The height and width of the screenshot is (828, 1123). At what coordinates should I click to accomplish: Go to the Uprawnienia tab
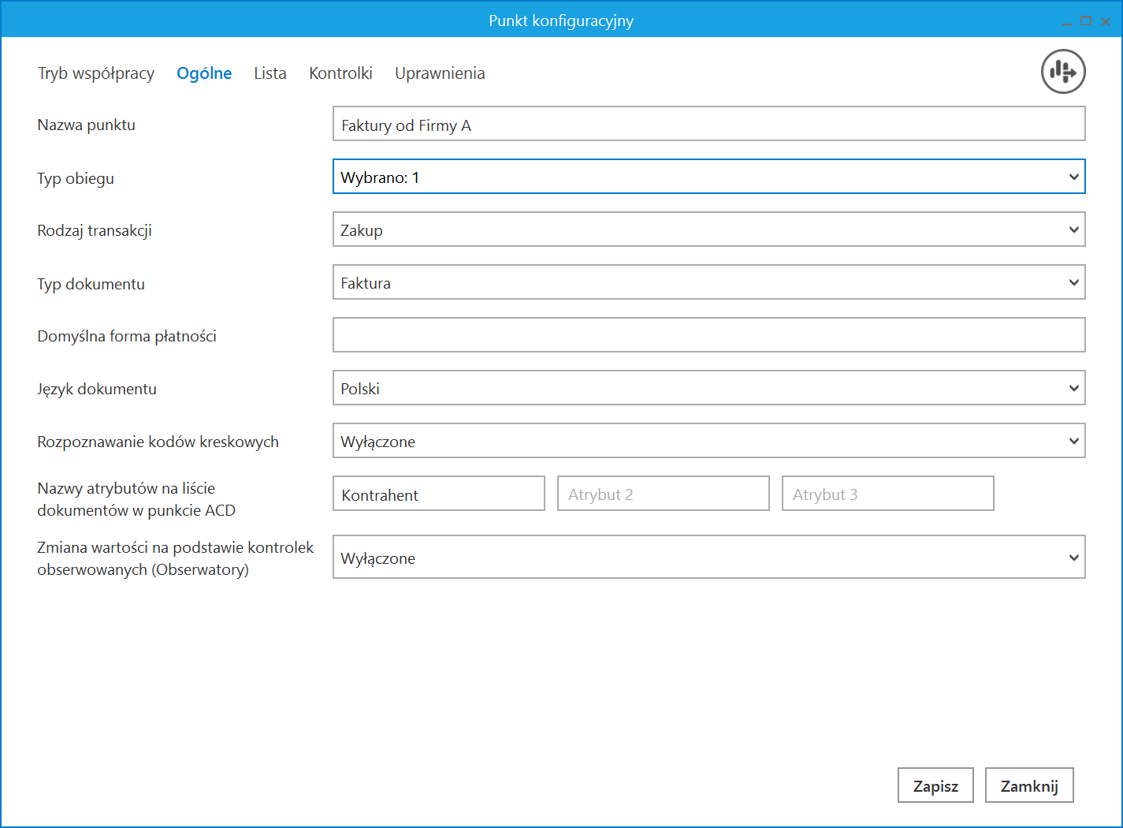440,73
